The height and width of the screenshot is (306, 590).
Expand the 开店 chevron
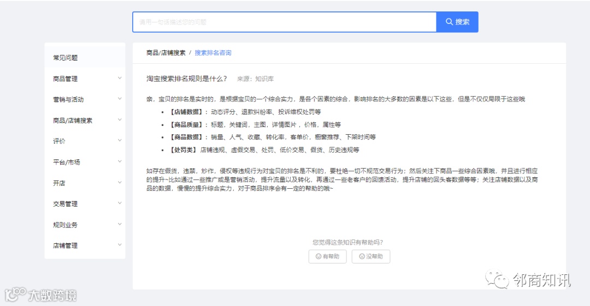click(120, 183)
